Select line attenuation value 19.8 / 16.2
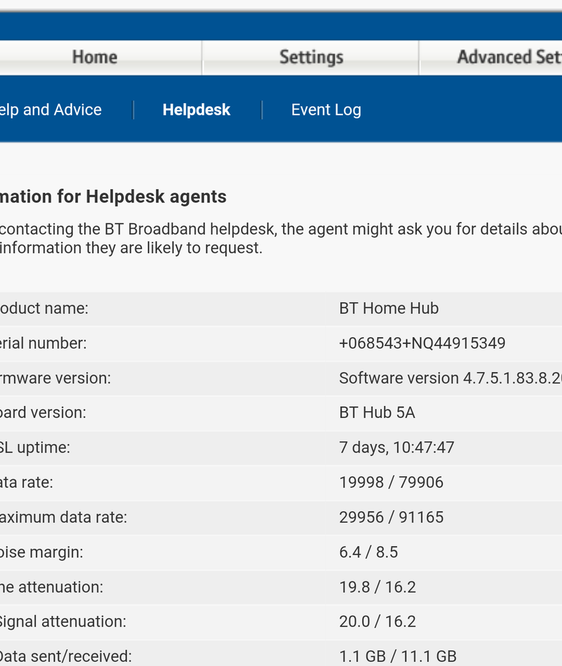562x666 pixels. click(378, 587)
